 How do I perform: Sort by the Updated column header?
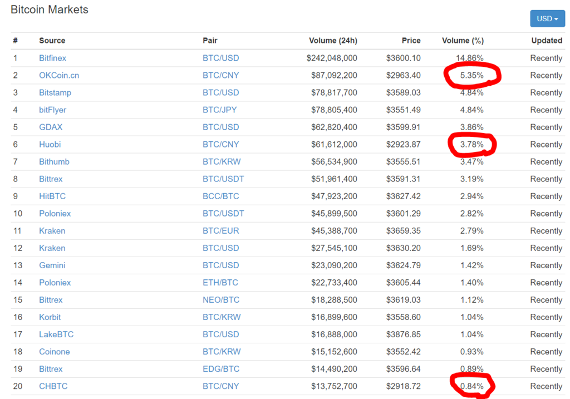(x=547, y=41)
